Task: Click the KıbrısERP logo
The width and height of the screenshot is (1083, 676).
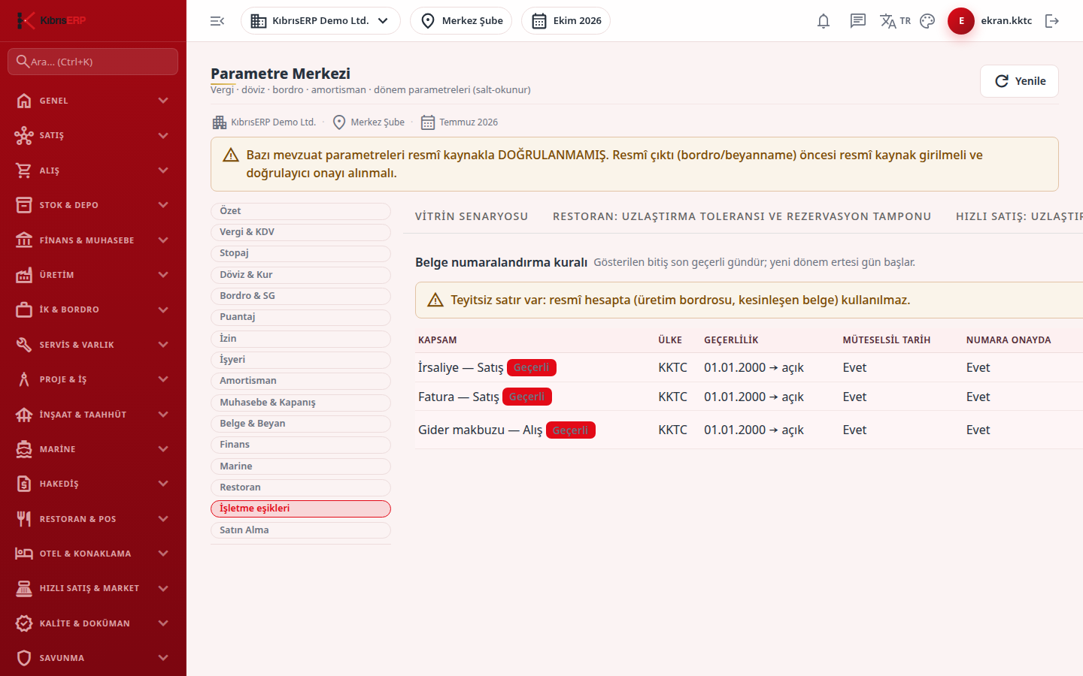Action: pyautogui.click(x=51, y=20)
